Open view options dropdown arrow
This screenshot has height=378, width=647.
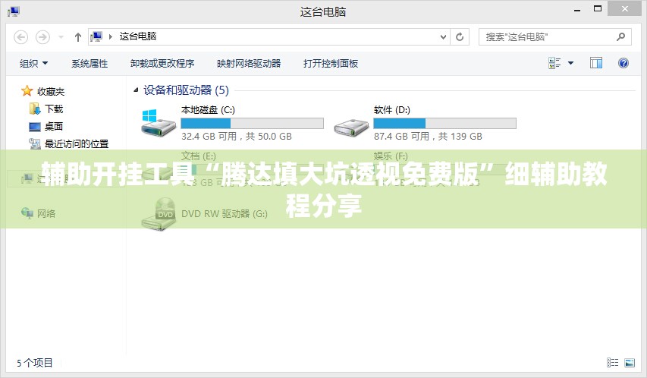coord(570,63)
